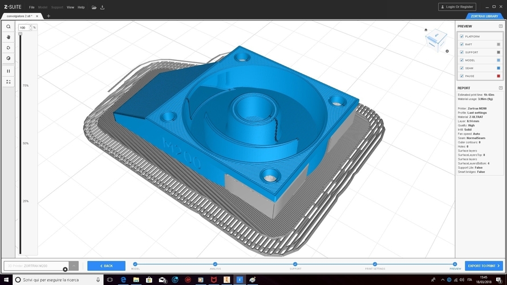Click the microphone icon in search box
Viewport: 507px width, 285px height.
click(x=98, y=279)
